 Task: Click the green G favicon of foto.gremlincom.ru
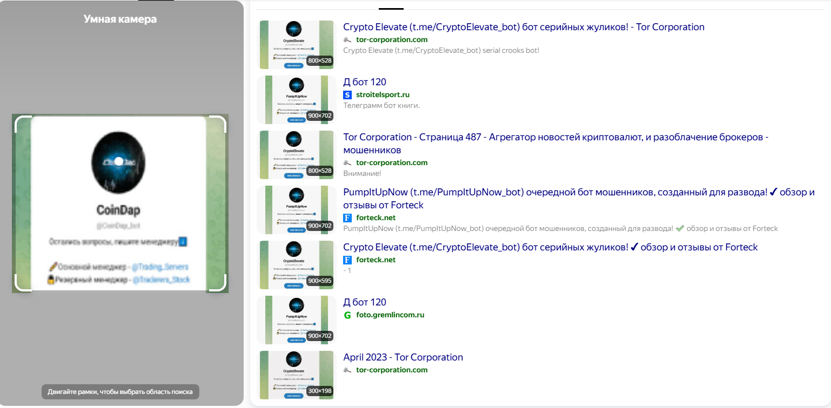(x=347, y=315)
